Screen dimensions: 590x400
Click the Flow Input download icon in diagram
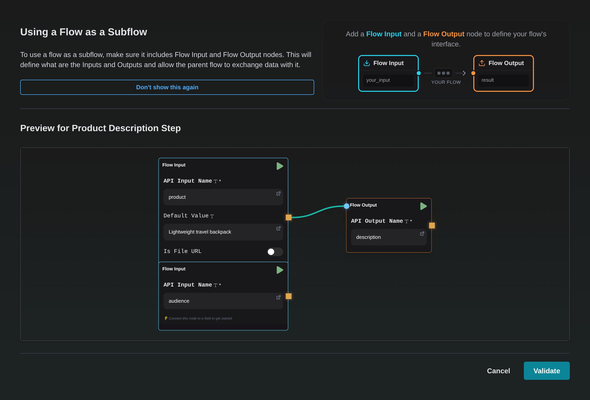[x=367, y=63]
